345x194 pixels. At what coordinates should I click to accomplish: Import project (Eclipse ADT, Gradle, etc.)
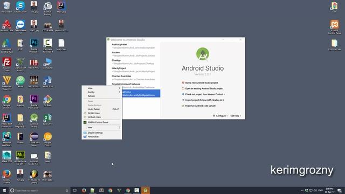[x=203, y=100]
